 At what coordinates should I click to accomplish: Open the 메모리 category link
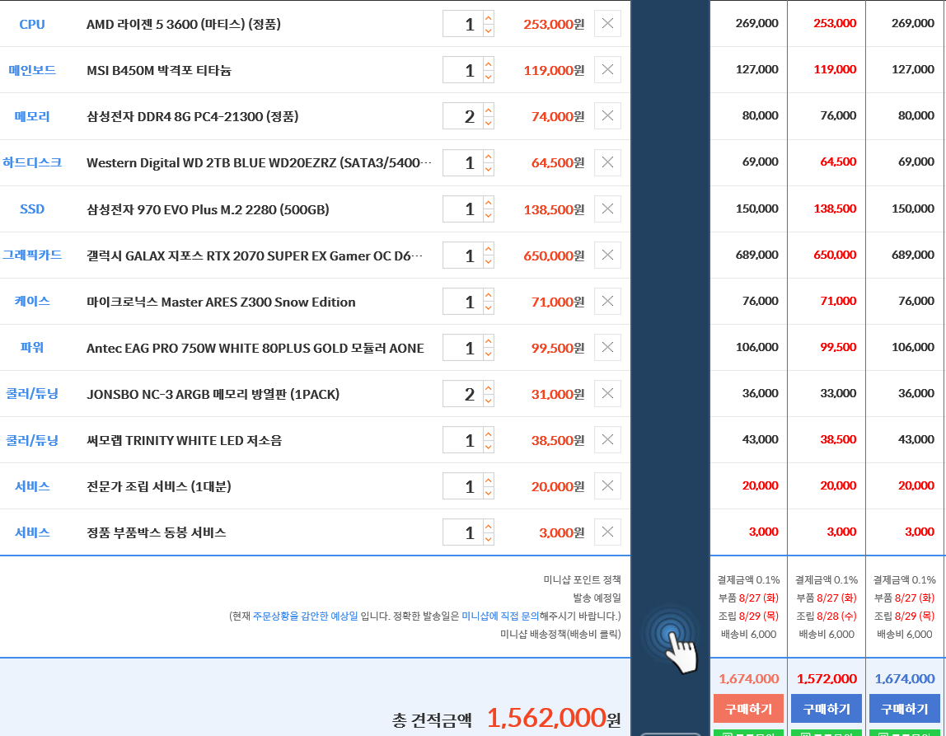click(32, 116)
